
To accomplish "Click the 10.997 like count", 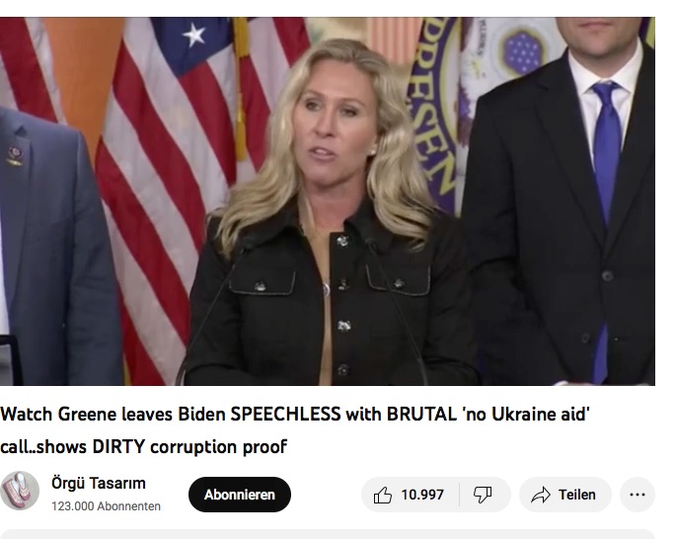I will tap(422, 495).
